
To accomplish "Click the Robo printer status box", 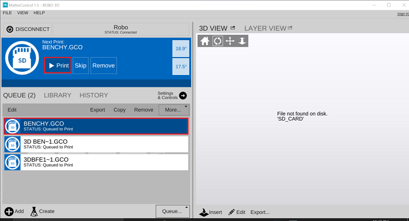I will 121,29.
